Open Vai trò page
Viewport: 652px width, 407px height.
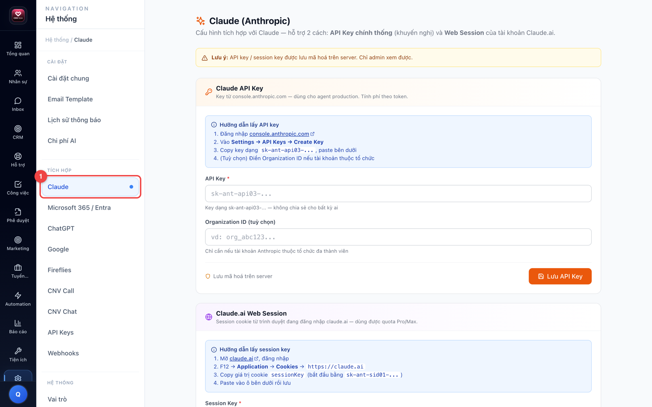click(x=90, y=399)
